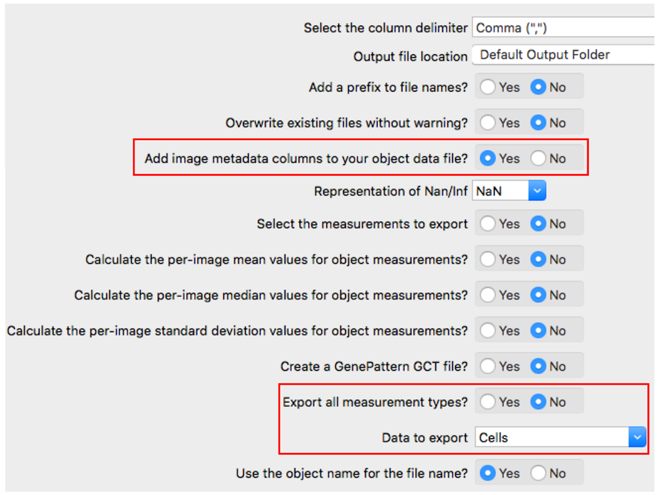Select Yes for Create a GenePattern GCT file

[x=488, y=367]
